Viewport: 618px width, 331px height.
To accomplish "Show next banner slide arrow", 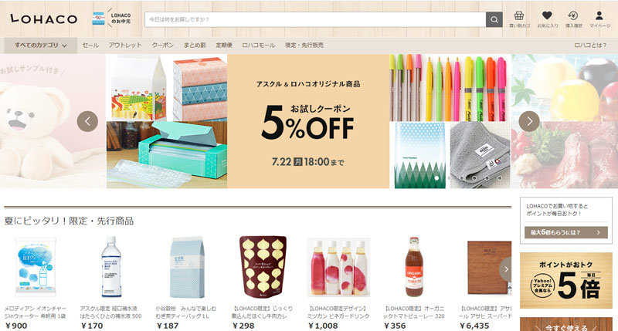I will pos(529,121).
